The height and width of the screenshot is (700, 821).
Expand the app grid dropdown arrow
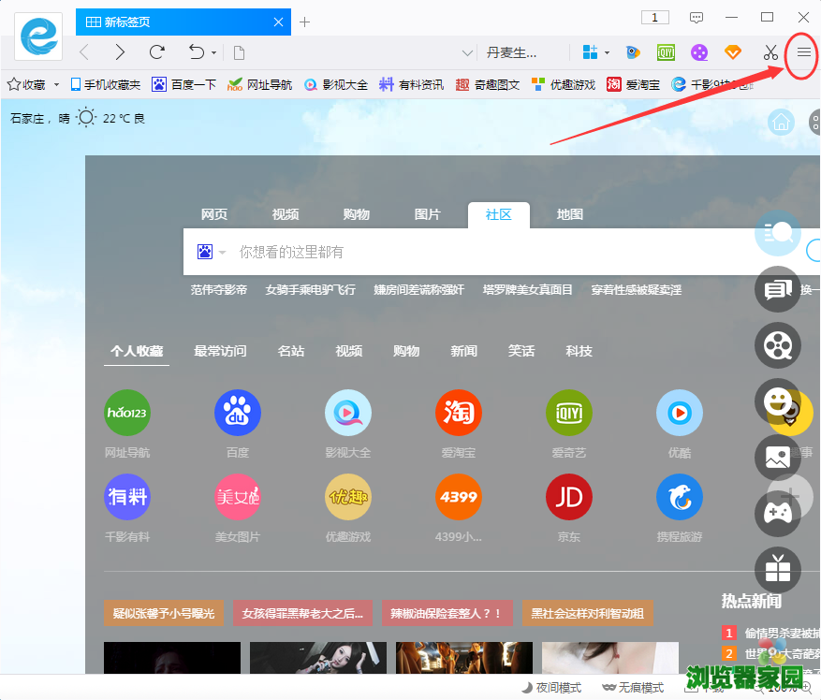point(608,53)
